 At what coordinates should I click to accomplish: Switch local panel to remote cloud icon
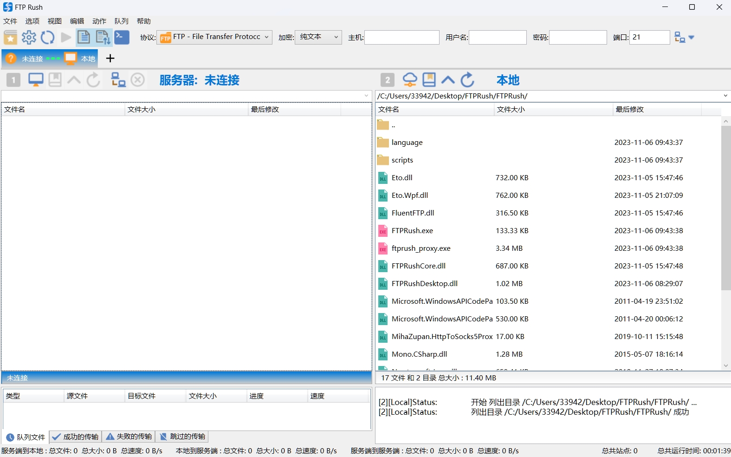click(409, 80)
